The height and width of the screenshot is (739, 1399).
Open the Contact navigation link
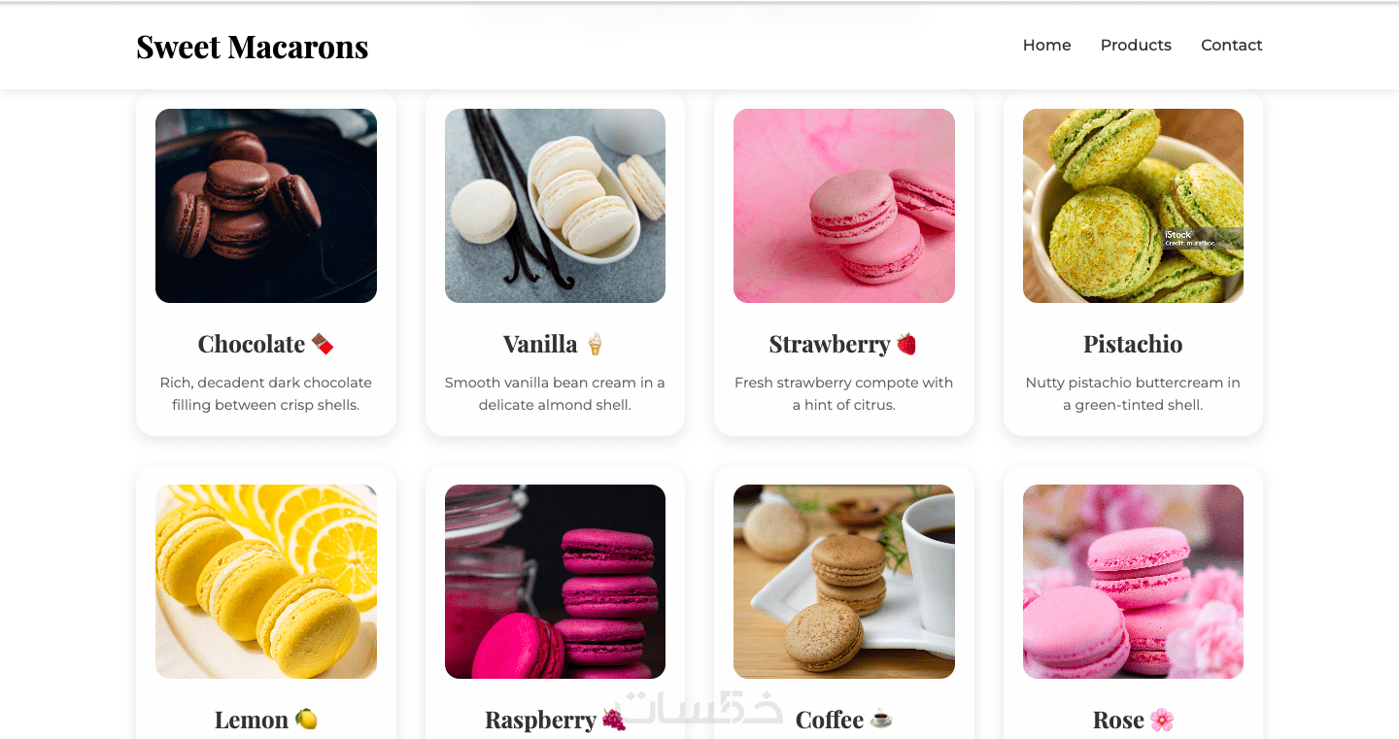(1231, 45)
